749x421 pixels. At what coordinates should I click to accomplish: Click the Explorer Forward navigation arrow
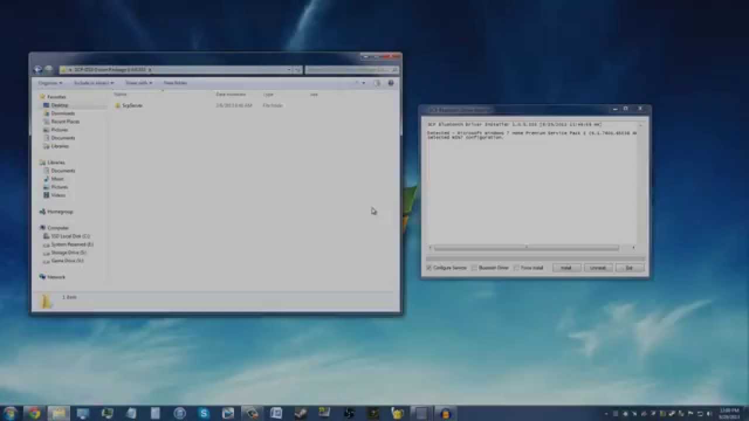pos(49,70)
